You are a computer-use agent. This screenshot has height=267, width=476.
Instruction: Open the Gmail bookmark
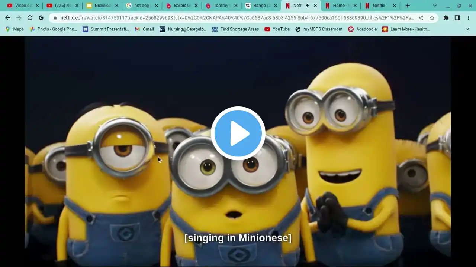pyautogui.click(x=144, y=29)
